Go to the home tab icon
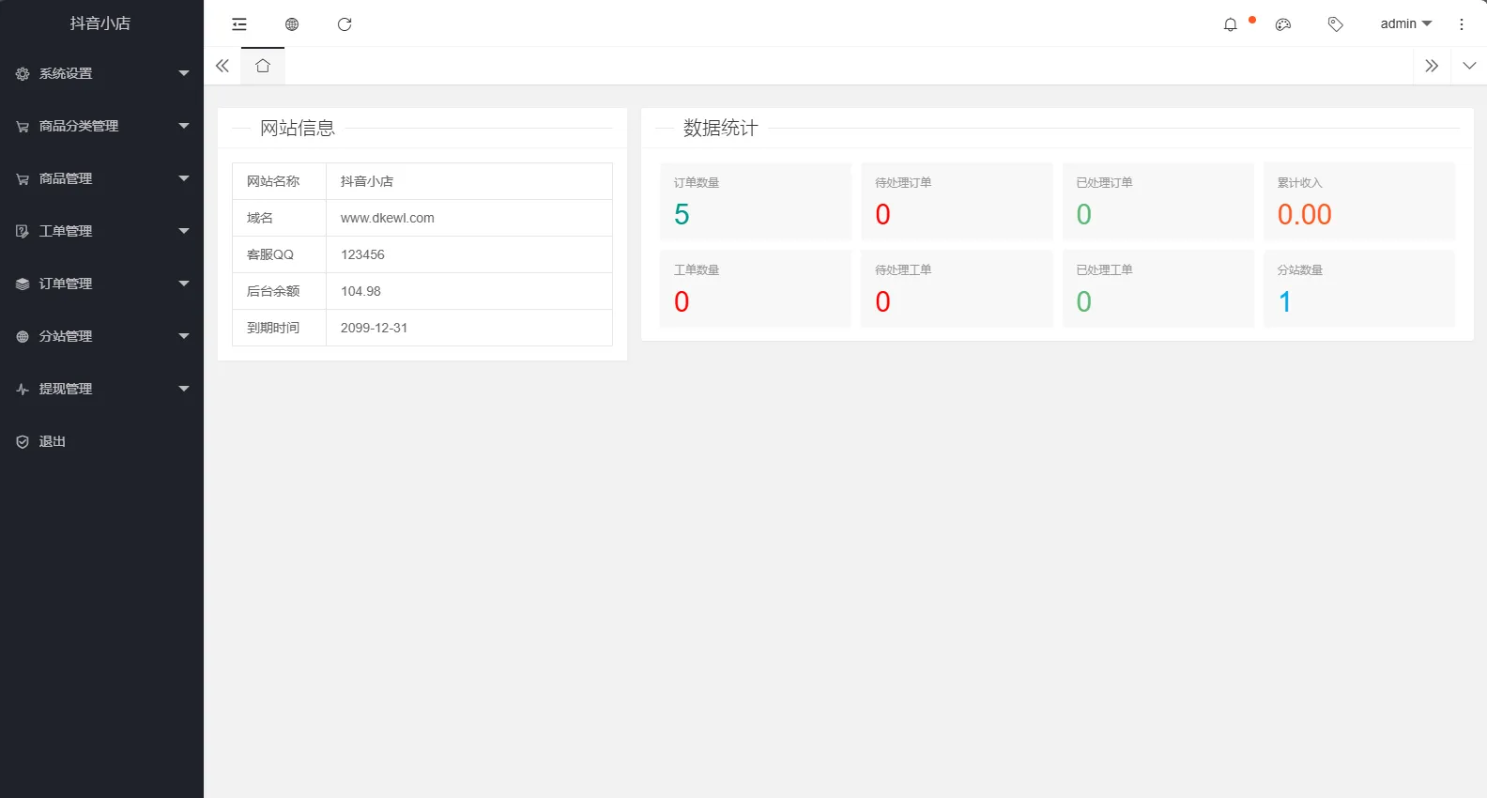 (263, 66)
